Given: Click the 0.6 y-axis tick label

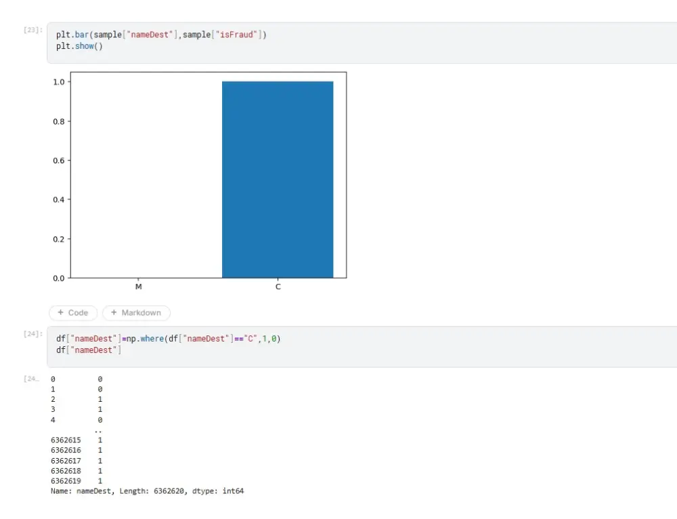Looking at the screenshot, I should 59,161.
